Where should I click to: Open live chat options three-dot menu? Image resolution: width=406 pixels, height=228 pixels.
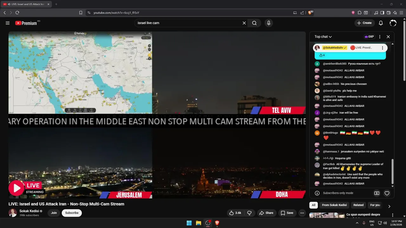pos(380,37)
